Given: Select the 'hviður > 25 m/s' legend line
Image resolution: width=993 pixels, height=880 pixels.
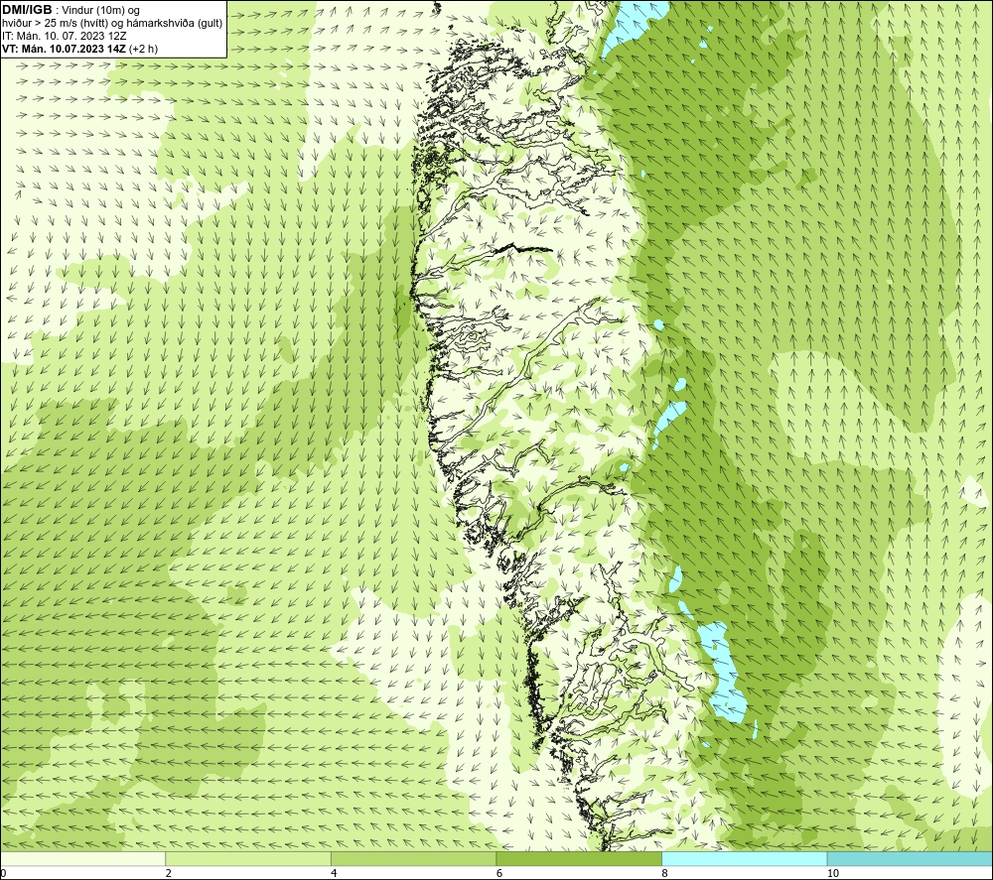Looking at the screenshot, I should (x=112, y=24).
